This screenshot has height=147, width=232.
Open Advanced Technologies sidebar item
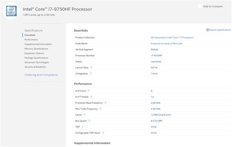coord(37,63)
